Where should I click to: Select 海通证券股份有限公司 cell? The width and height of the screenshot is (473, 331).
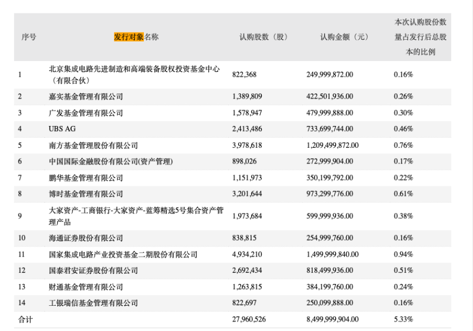tap(86, 238)
